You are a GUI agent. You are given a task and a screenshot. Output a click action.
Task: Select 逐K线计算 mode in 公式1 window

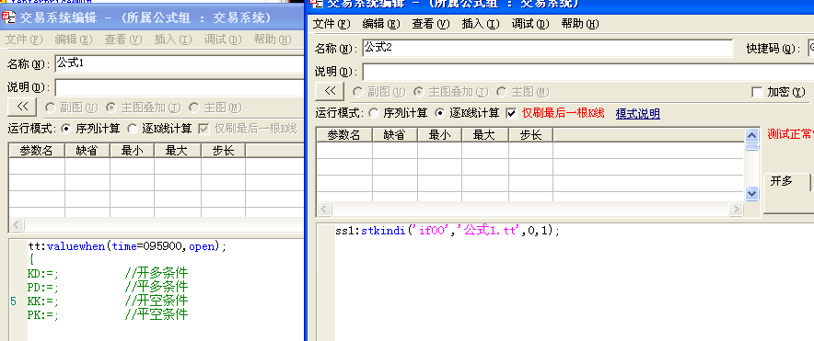tap(133, 129)
